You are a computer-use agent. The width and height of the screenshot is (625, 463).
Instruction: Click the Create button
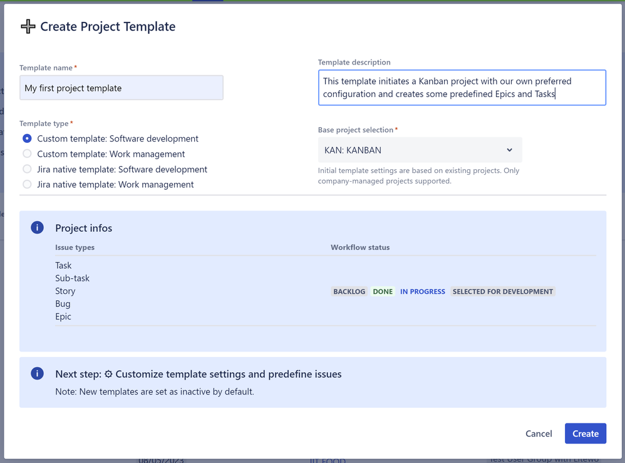(585, 433)
